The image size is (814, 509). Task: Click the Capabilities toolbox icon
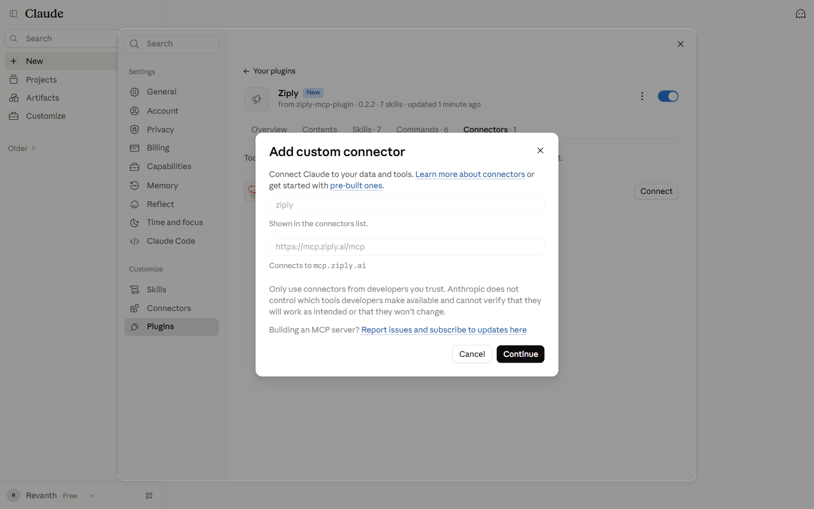(135, 167)
